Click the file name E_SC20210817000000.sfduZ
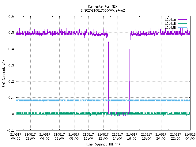The image size is (196, 147). (x=103, y=10)
